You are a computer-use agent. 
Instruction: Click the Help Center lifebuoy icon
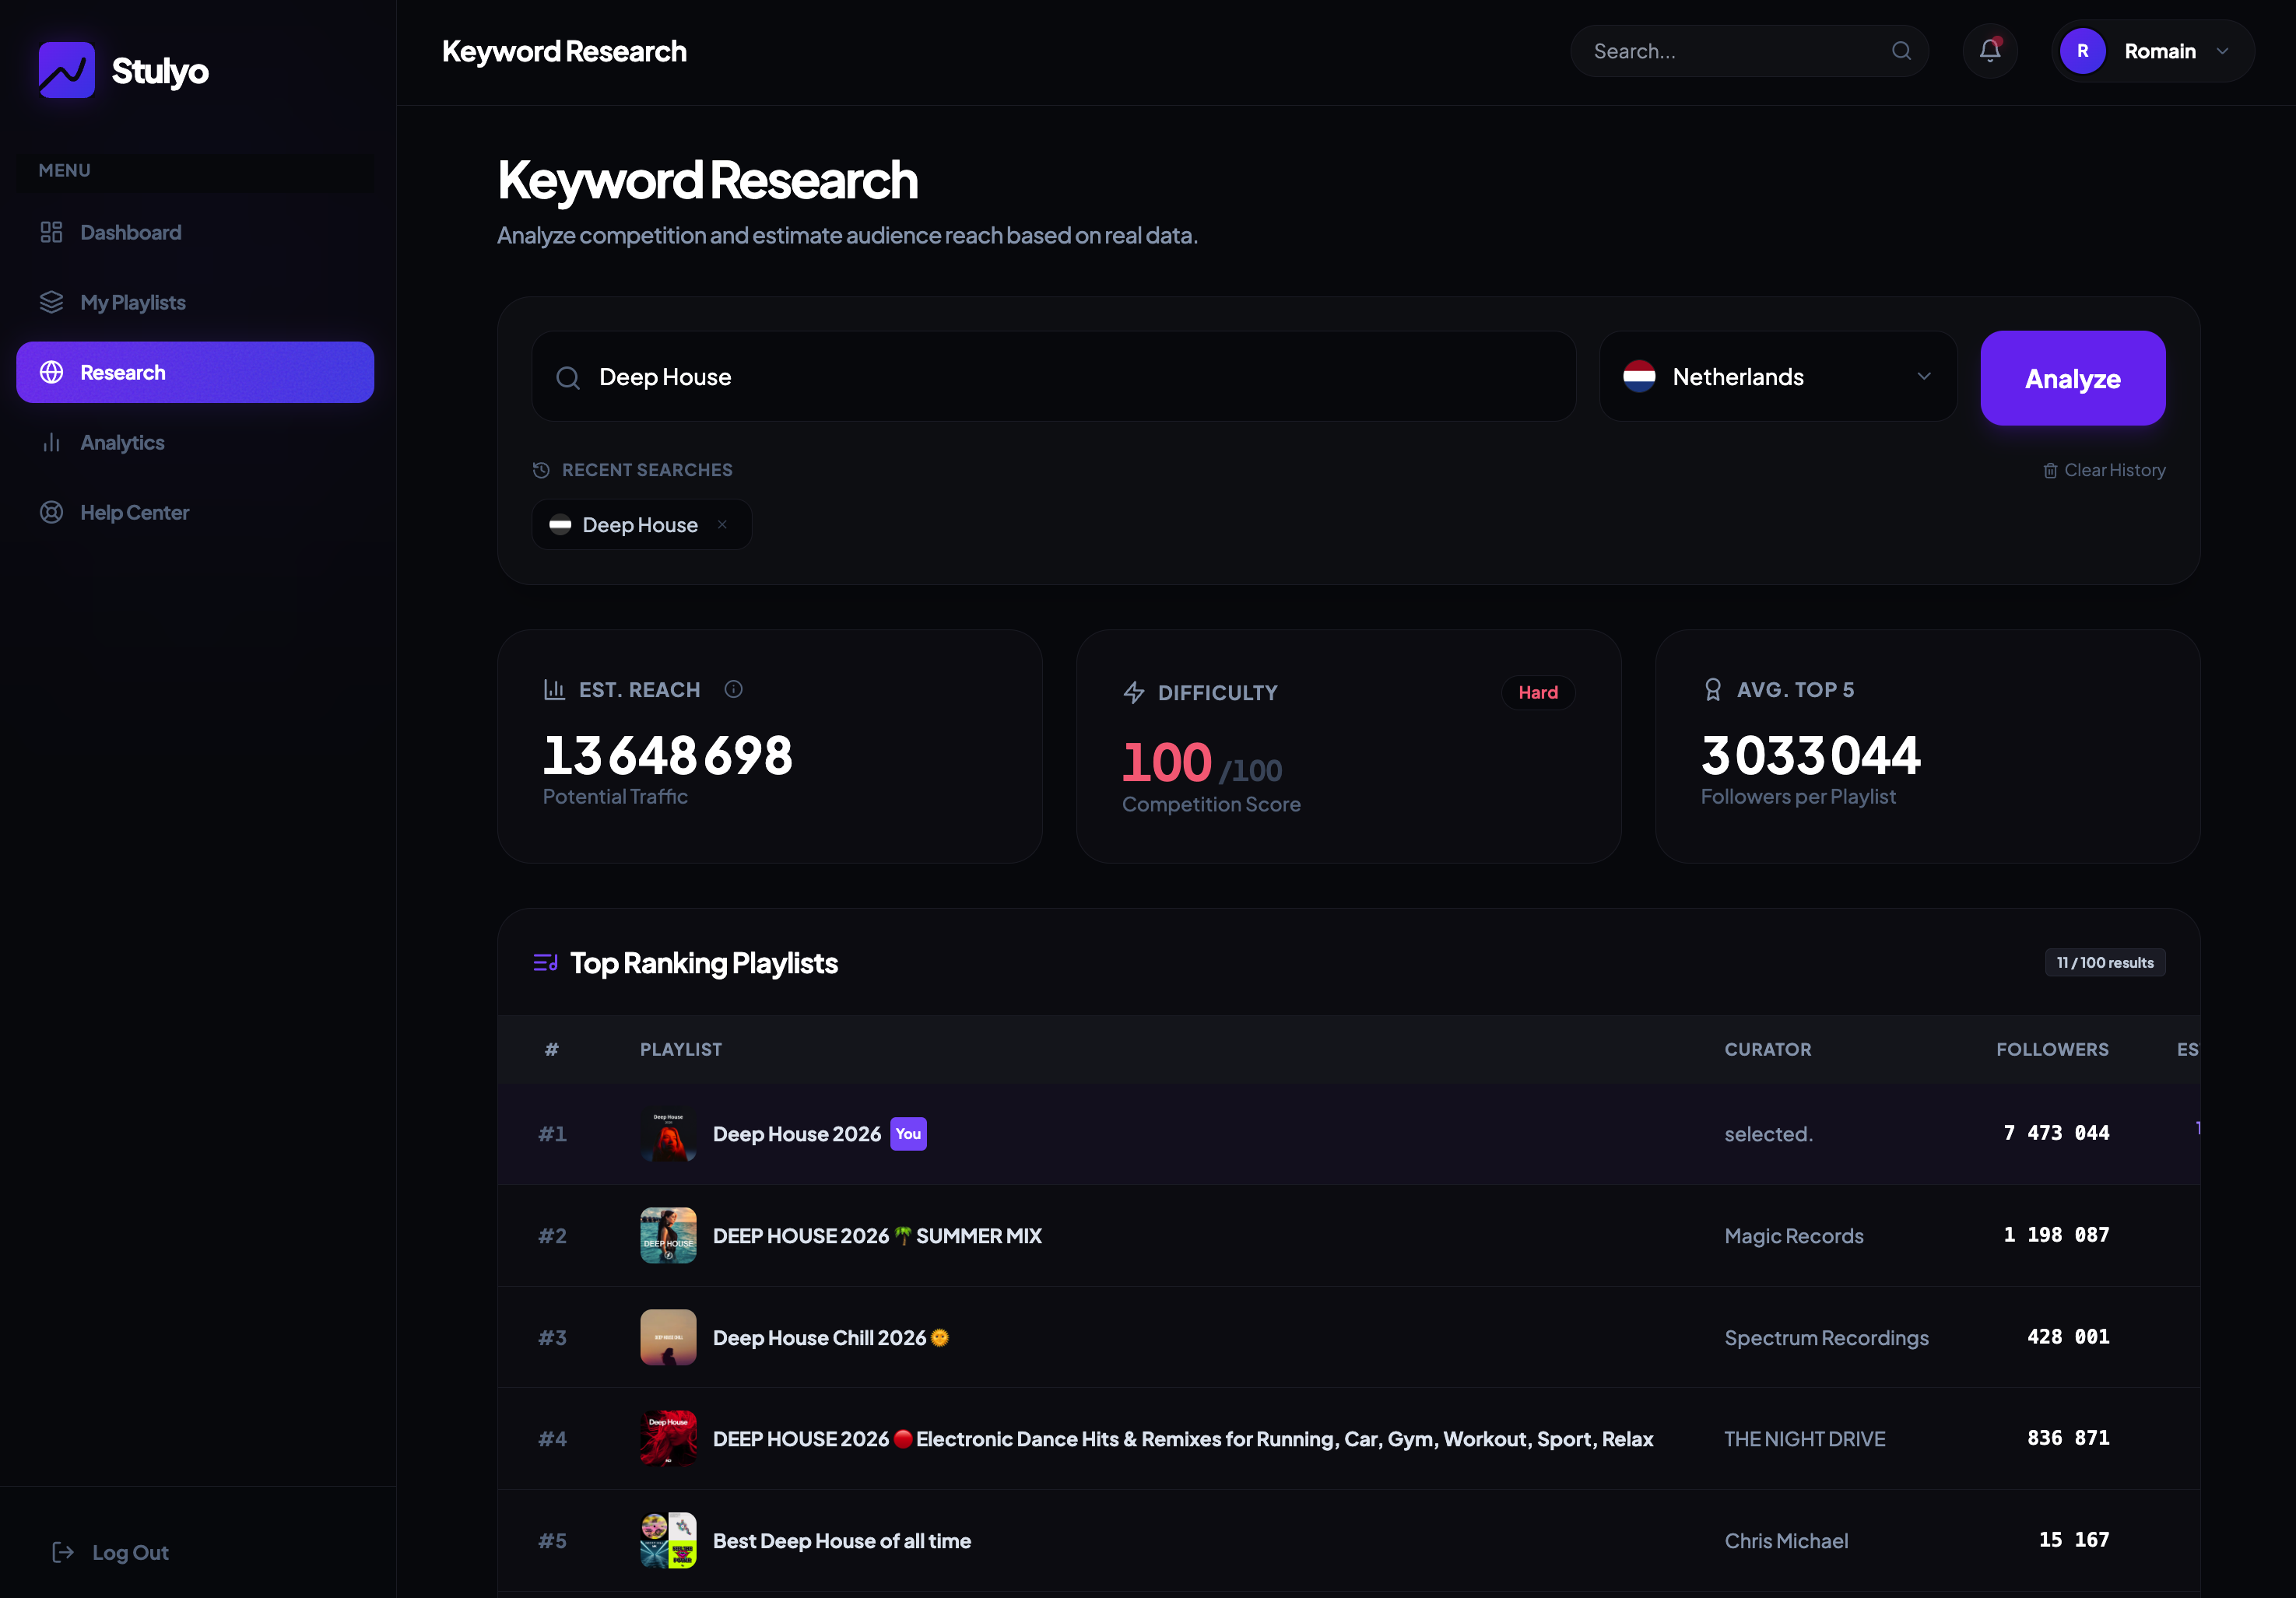point(51,513)
